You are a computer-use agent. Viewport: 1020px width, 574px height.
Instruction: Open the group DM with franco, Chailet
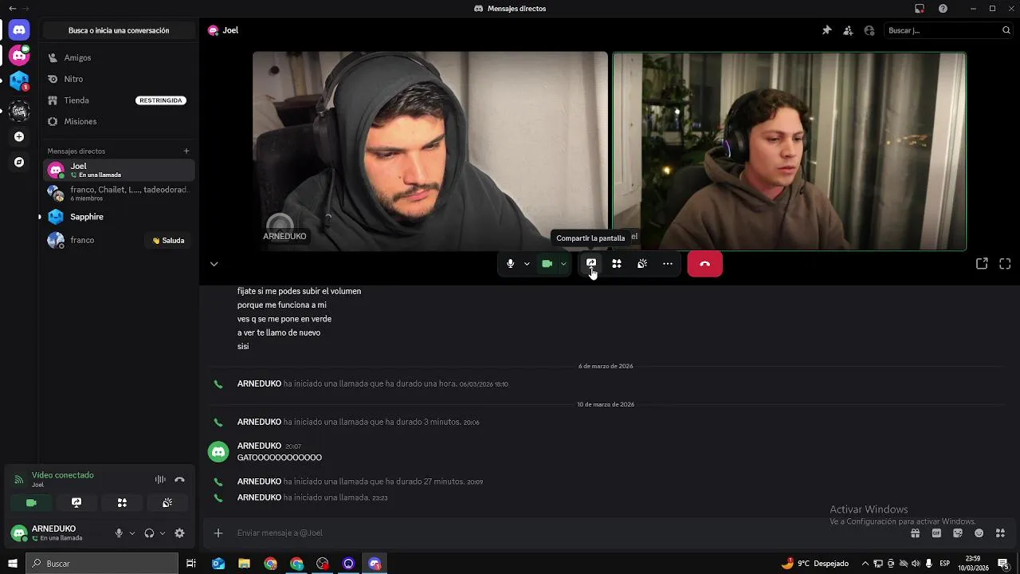tap(119, 193)
